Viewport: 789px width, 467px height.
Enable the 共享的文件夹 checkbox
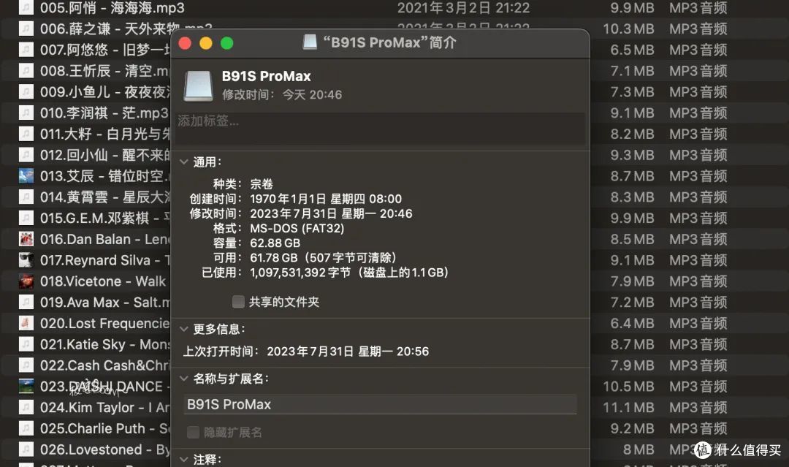pyautogui.click(x=238, y=302)
